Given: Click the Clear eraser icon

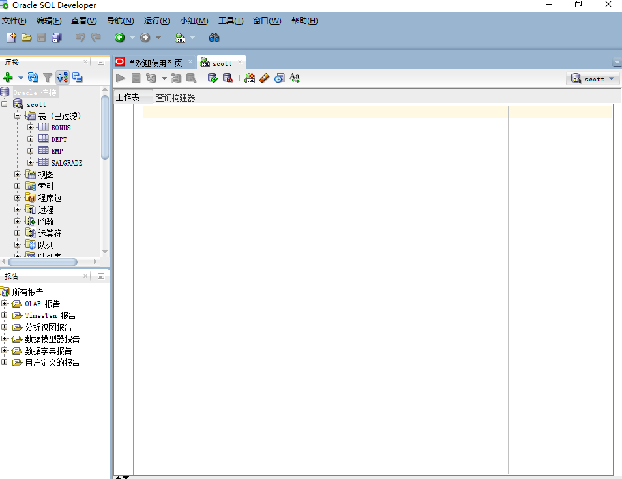Looking at the screenshot, I should tap(265, 78).
